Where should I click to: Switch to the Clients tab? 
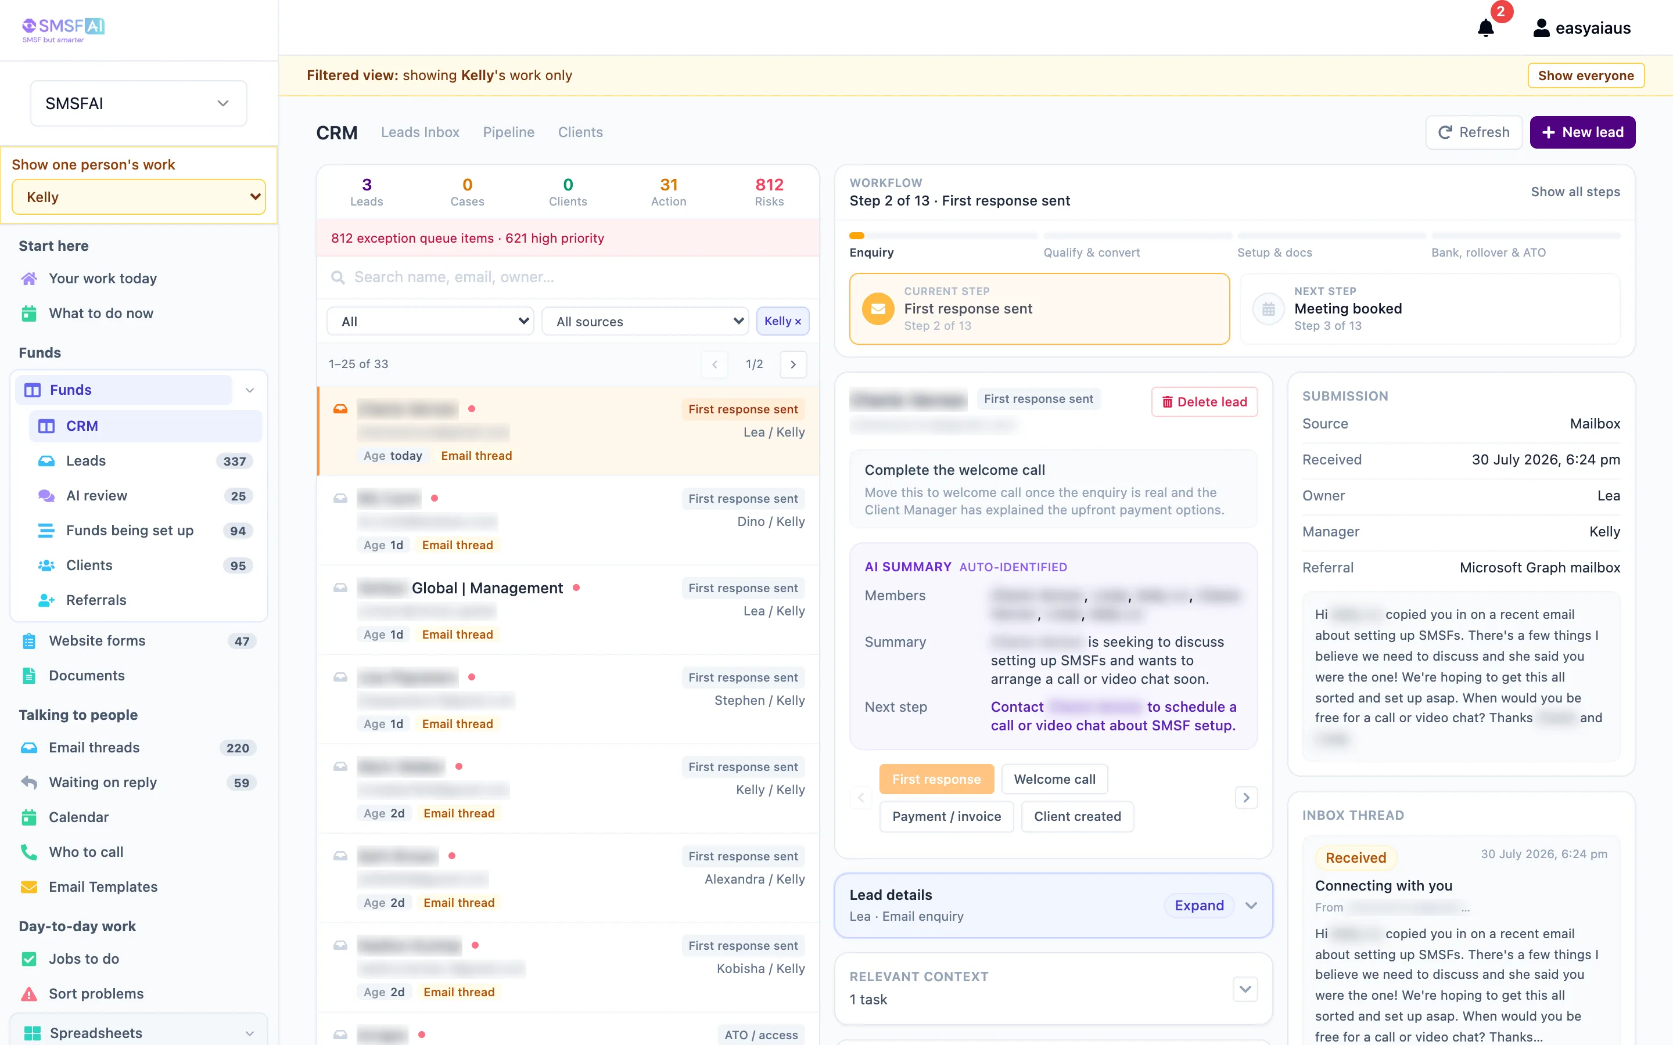pos(580,132)
